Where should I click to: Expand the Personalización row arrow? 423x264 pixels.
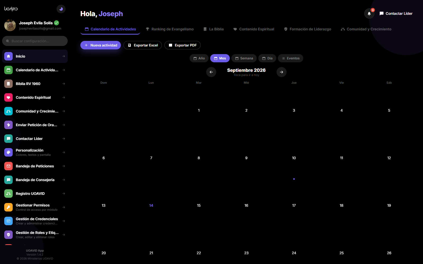point(64,152)
